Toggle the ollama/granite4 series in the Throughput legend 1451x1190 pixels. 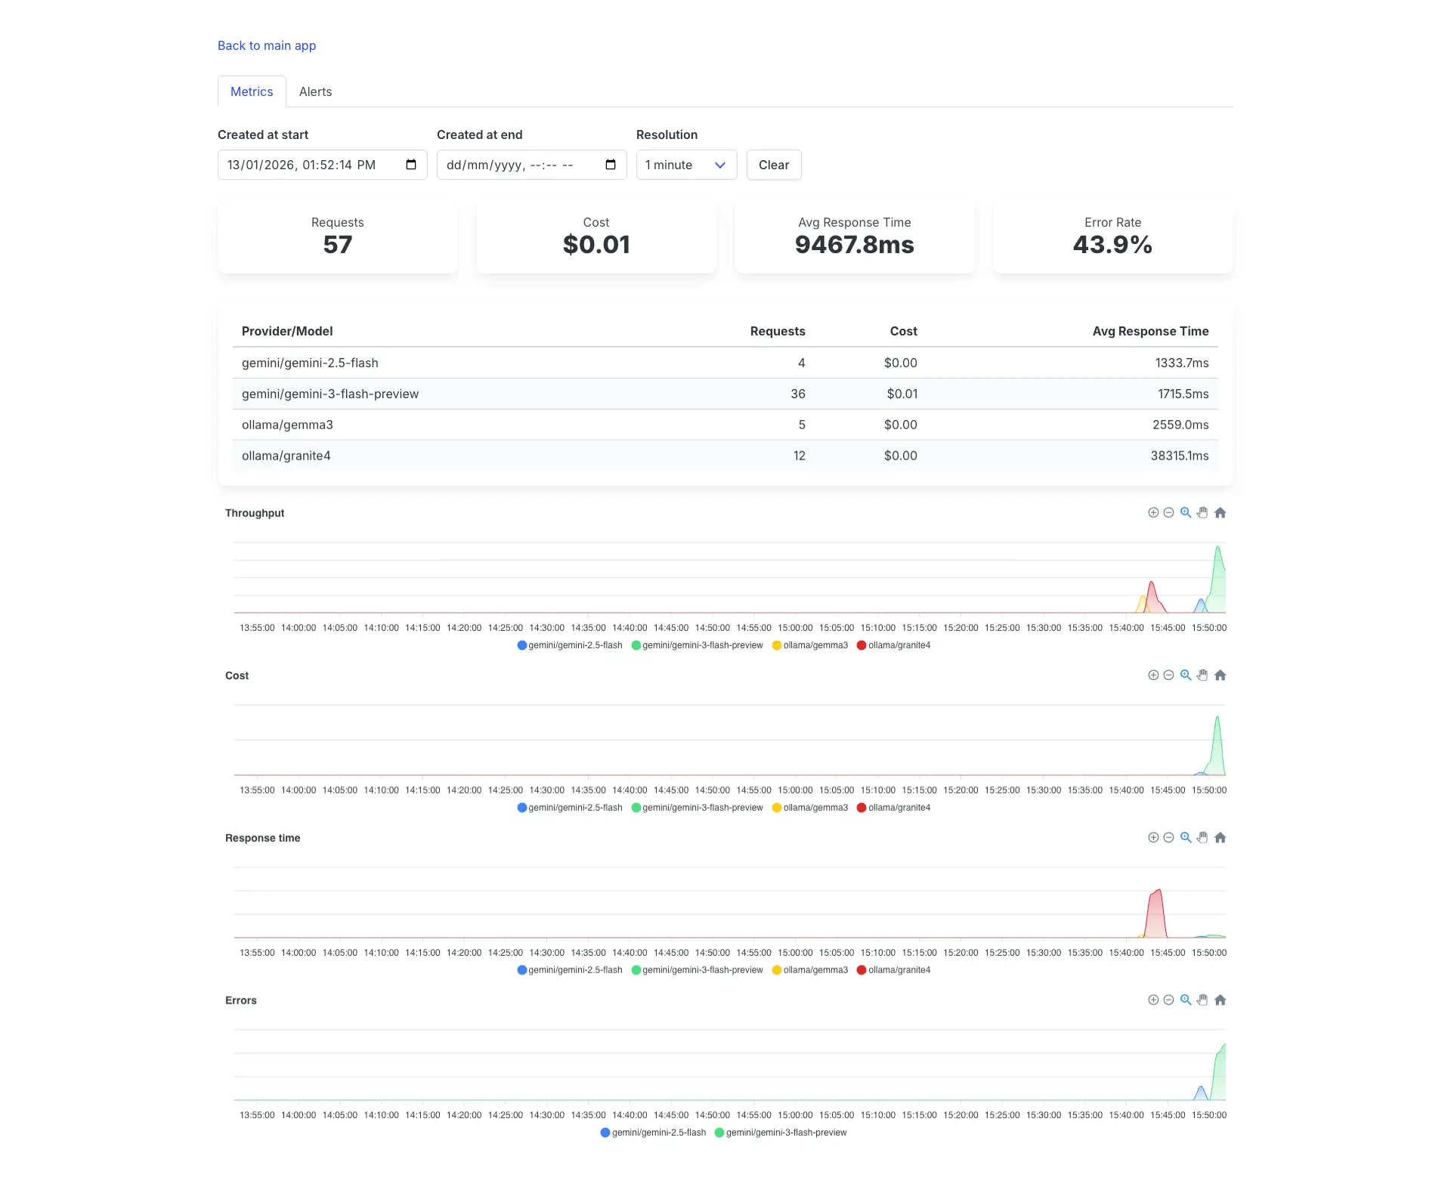tap(896, 645)
